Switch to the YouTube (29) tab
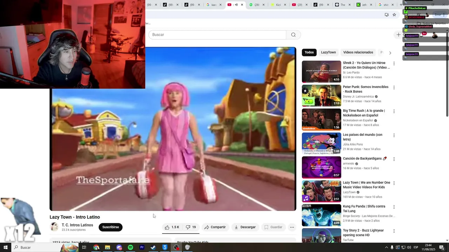The width and height of the screenshot is (449, 252). pyautogui.click(x=300, y=5)
